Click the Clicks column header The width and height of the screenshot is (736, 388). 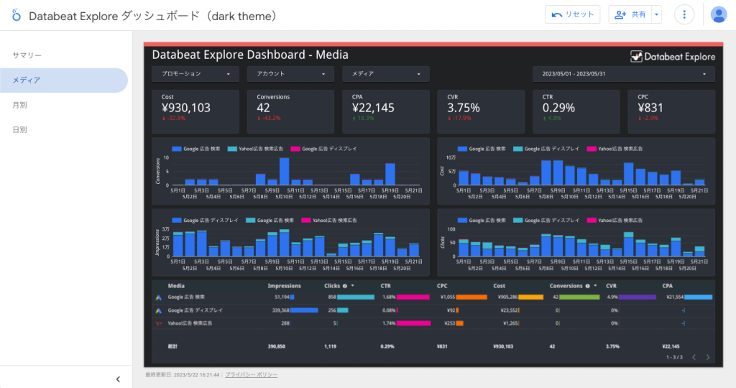(332, 286)
